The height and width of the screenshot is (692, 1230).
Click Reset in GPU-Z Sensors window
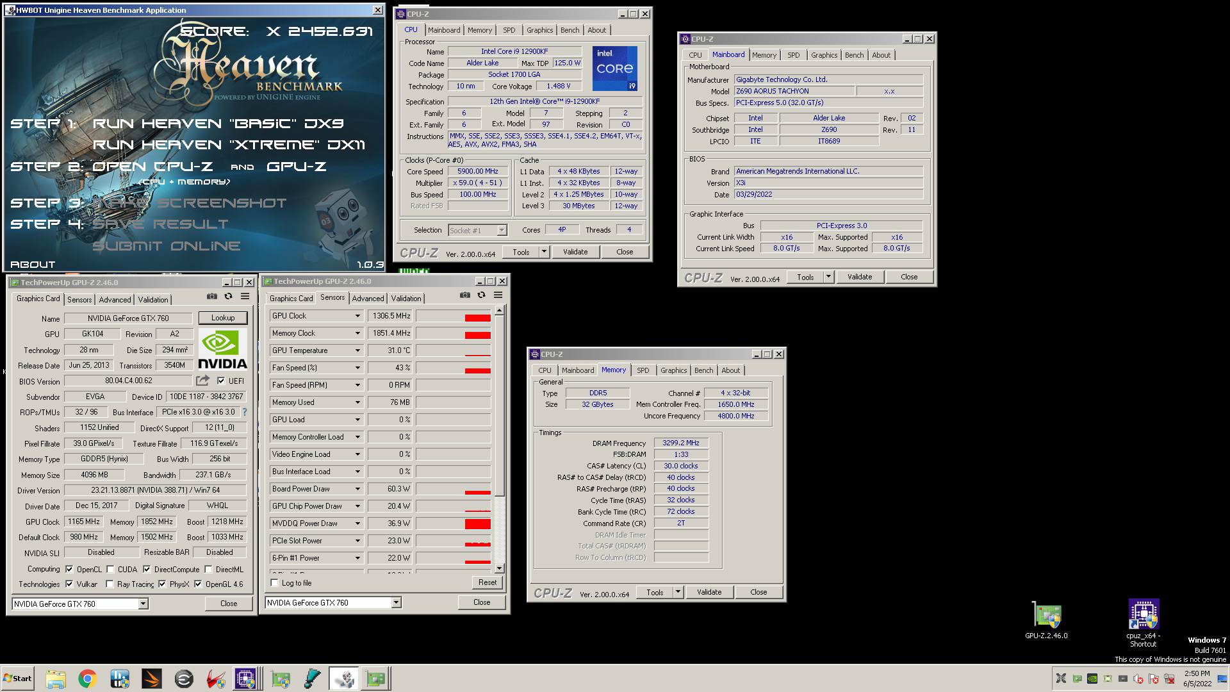click(488, 582)
